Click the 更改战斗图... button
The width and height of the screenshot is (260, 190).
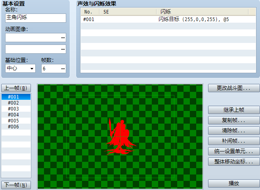[234, 88]
